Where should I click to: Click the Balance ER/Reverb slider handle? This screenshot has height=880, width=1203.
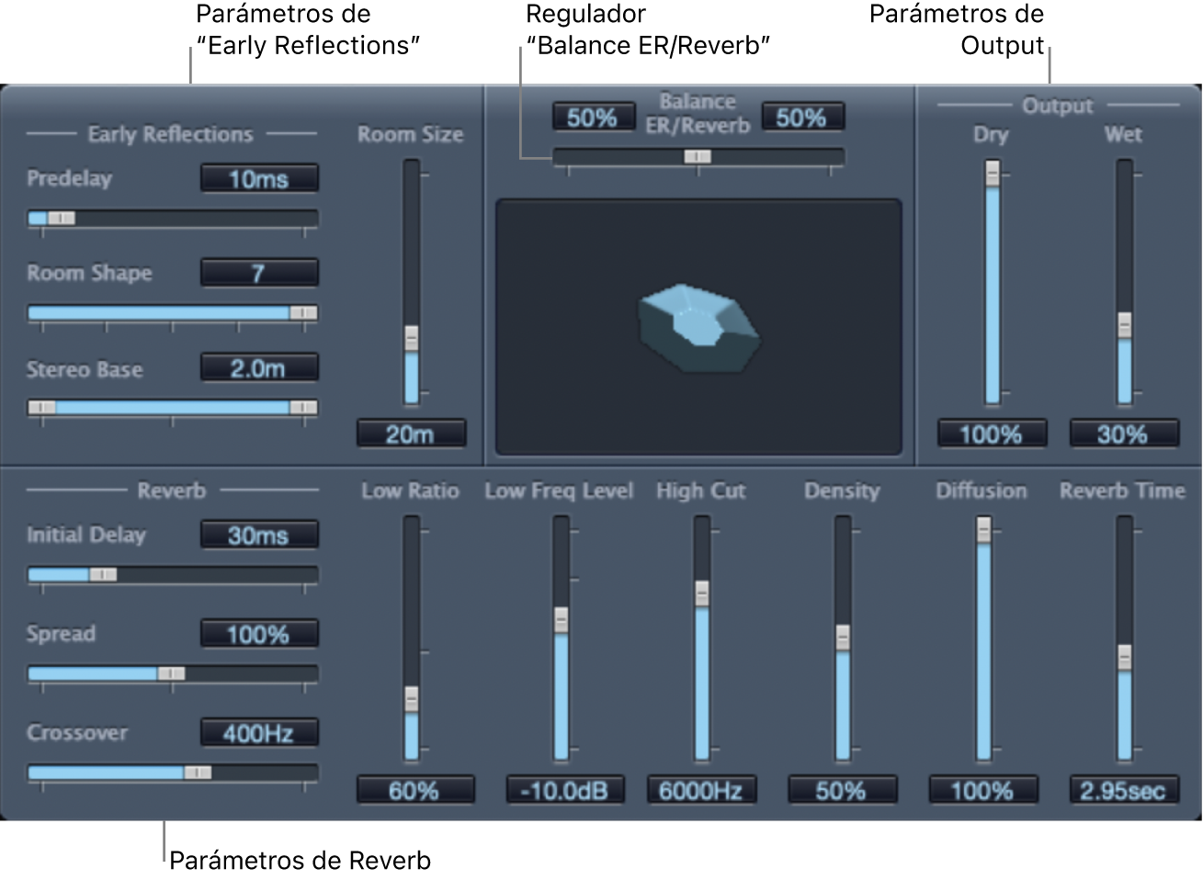(698, 157)
